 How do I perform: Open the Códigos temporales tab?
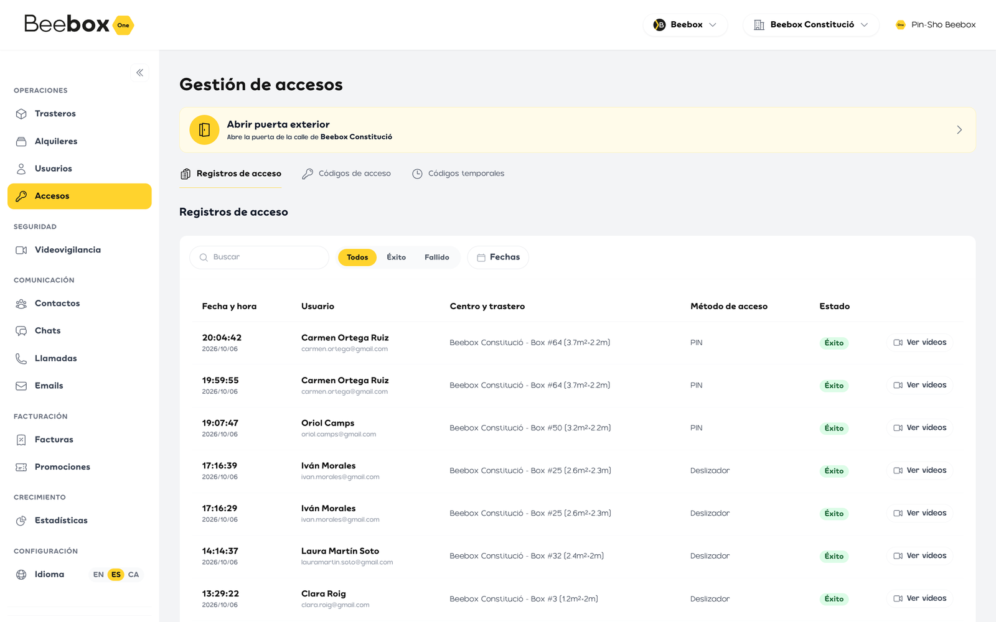coord(458,174)
